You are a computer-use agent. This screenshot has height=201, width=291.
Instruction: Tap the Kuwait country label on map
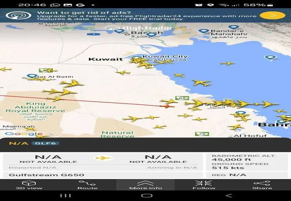pos(106,59)
